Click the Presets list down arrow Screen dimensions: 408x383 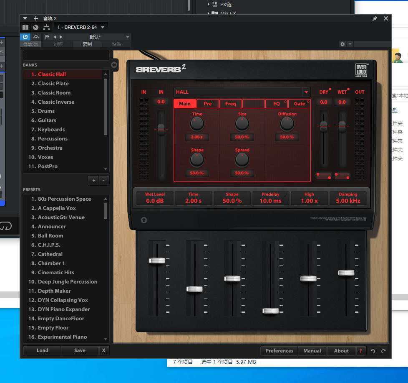coord(106,339)
